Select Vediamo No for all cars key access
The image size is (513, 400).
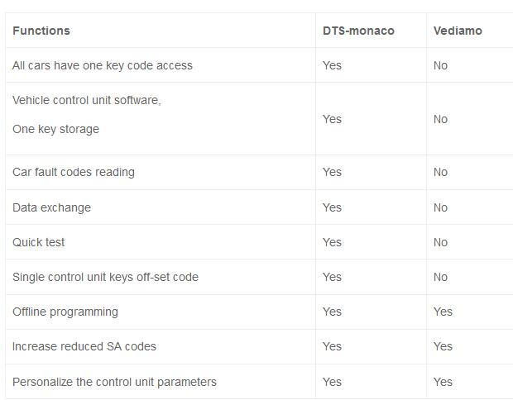tap(440, 65)
